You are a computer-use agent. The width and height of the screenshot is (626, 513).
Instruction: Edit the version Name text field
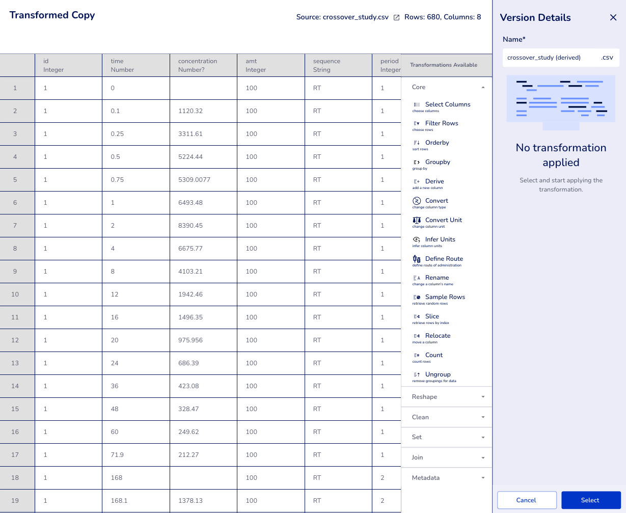[x=550, y=58]
